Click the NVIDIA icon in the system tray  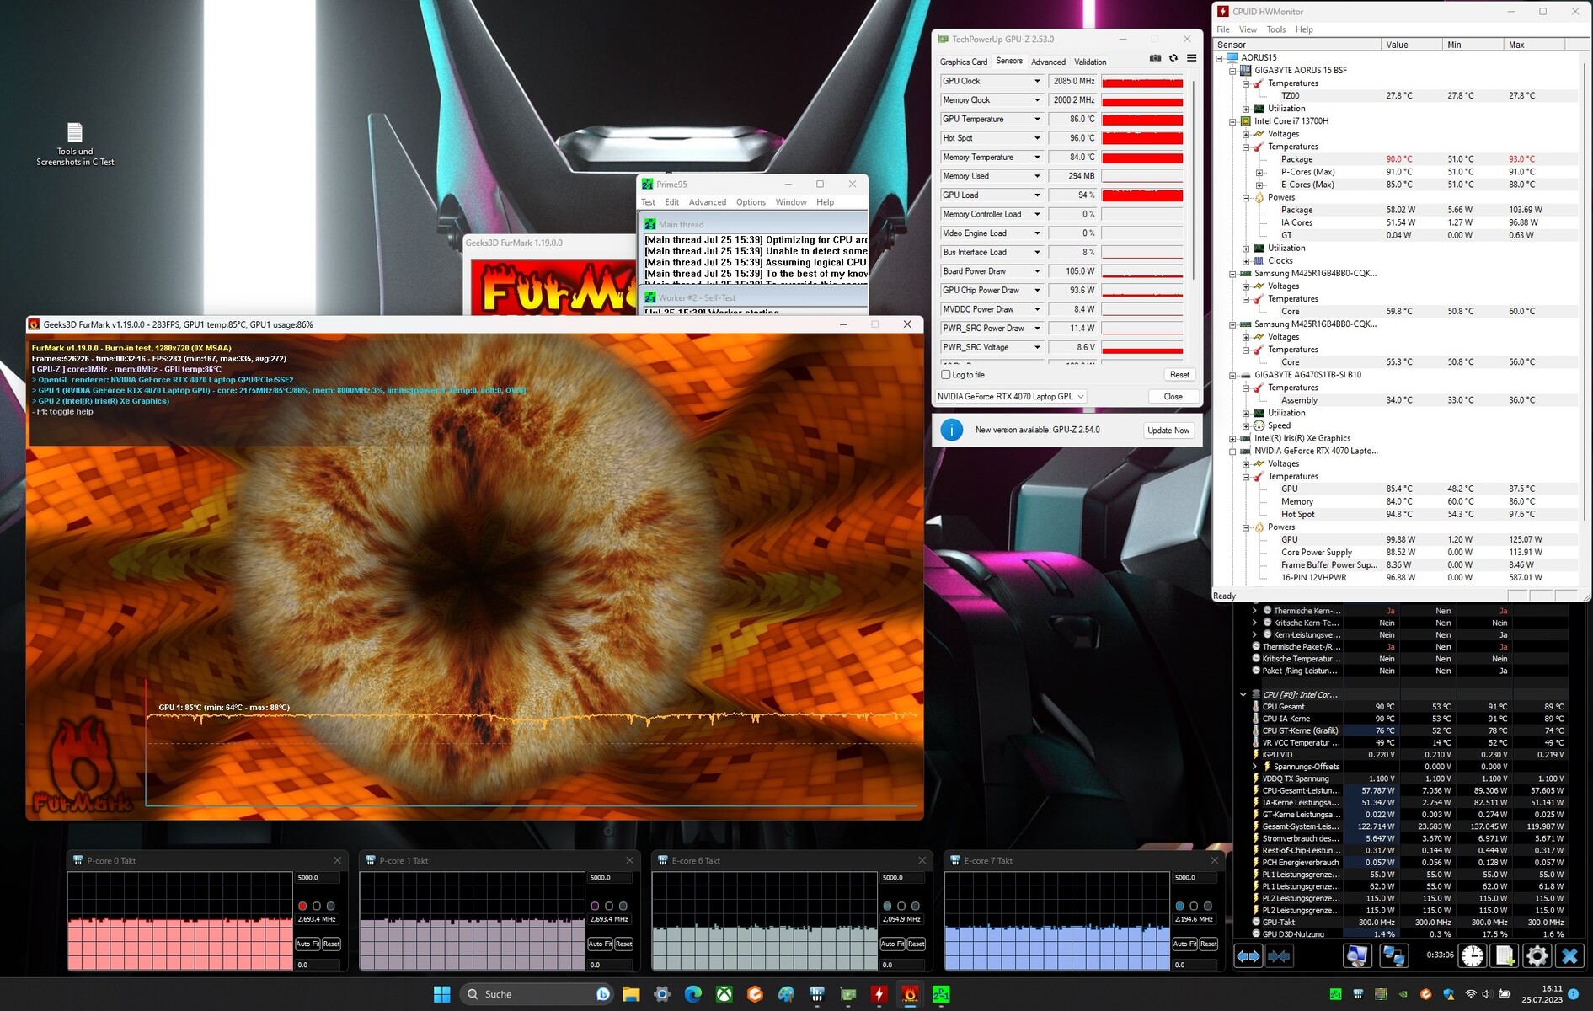(x=1403, y=994)
